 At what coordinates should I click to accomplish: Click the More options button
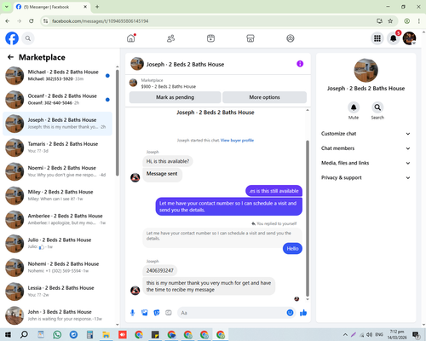pyautogui.click(x=264, y=97)
